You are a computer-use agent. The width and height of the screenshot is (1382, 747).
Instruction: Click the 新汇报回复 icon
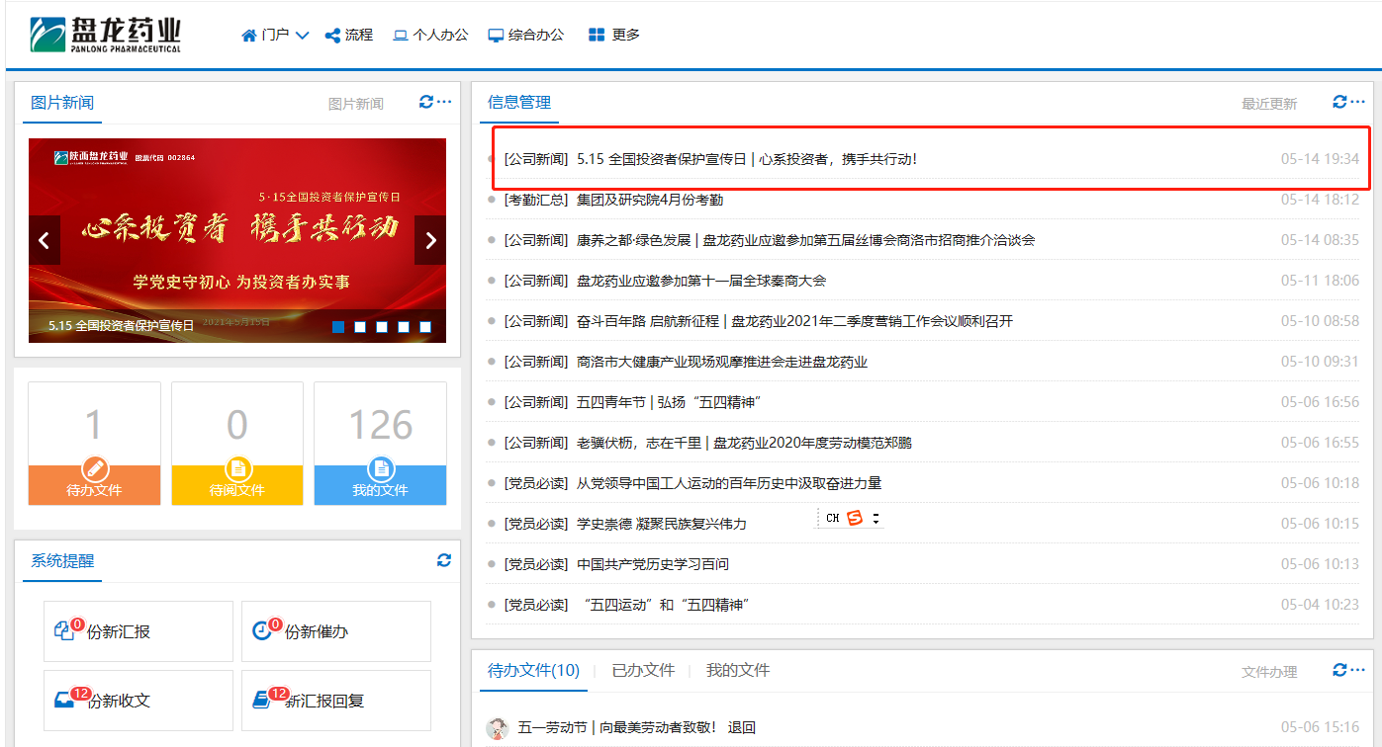(x=262, y=700)
